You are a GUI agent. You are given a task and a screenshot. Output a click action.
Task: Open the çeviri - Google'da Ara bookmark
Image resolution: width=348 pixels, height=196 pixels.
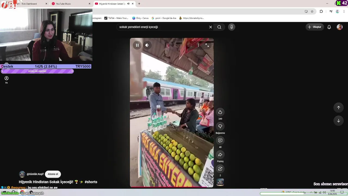164,18
